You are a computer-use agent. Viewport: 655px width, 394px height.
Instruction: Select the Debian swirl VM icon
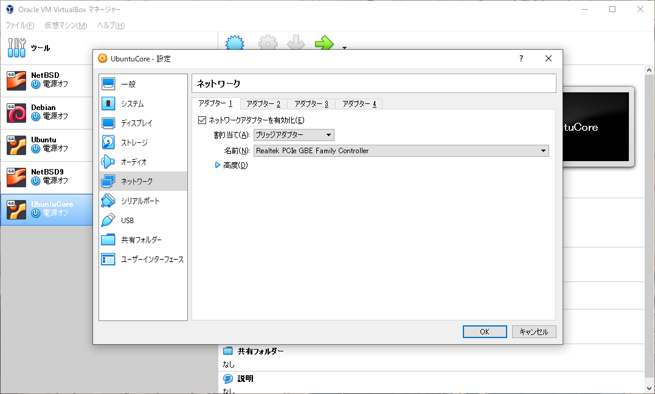click(x=16, y=113)
